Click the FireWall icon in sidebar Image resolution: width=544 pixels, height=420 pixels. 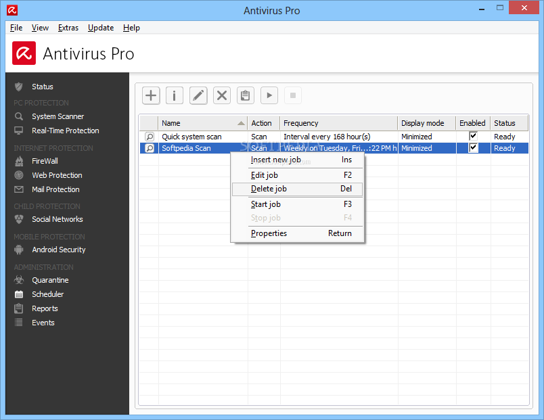(19, 161)
